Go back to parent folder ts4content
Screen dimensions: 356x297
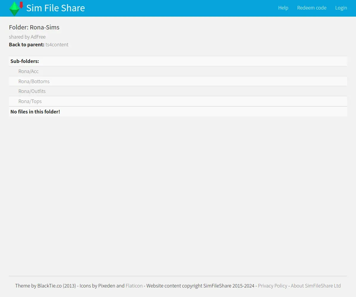click(57, 45)
